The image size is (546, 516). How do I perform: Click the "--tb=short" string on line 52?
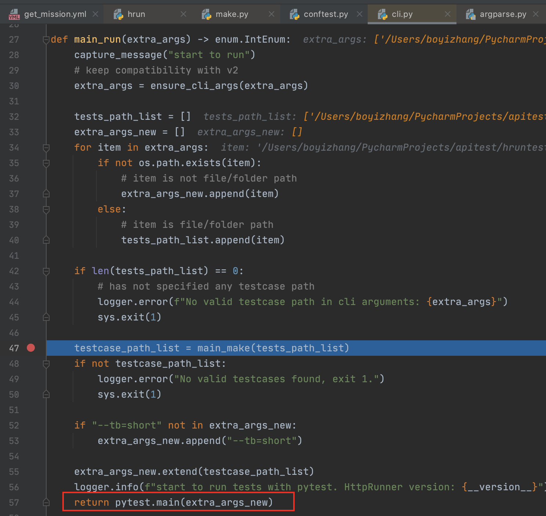pos(127,425)
